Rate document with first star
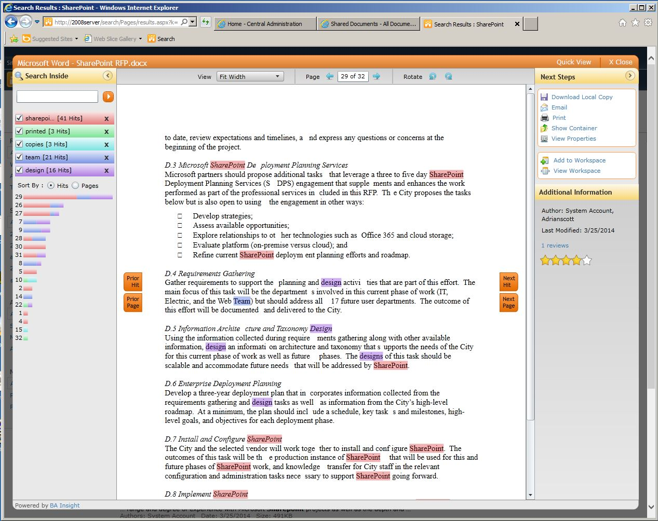Image resolution: width=658 pixels, height=521 pixels. tap(545, 260)
